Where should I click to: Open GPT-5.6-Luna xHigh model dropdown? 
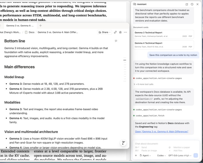click(180, 156)
